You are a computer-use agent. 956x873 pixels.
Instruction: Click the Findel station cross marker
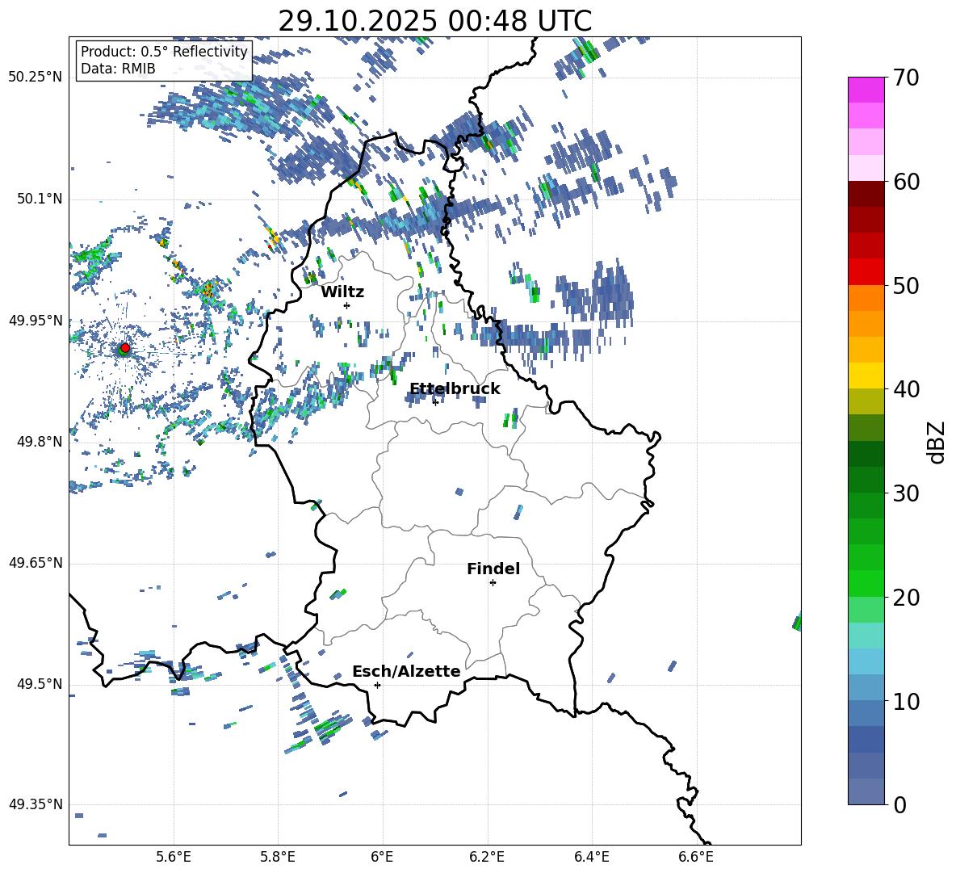(493, 583)
